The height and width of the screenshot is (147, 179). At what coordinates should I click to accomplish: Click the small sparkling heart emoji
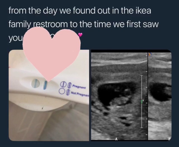(x=80, y=35)
